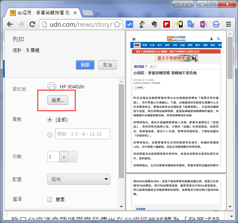This screenshot has height=223, width=238.
Task: Click the HP 9040dn printer name
Action: [x=72, y=87]
